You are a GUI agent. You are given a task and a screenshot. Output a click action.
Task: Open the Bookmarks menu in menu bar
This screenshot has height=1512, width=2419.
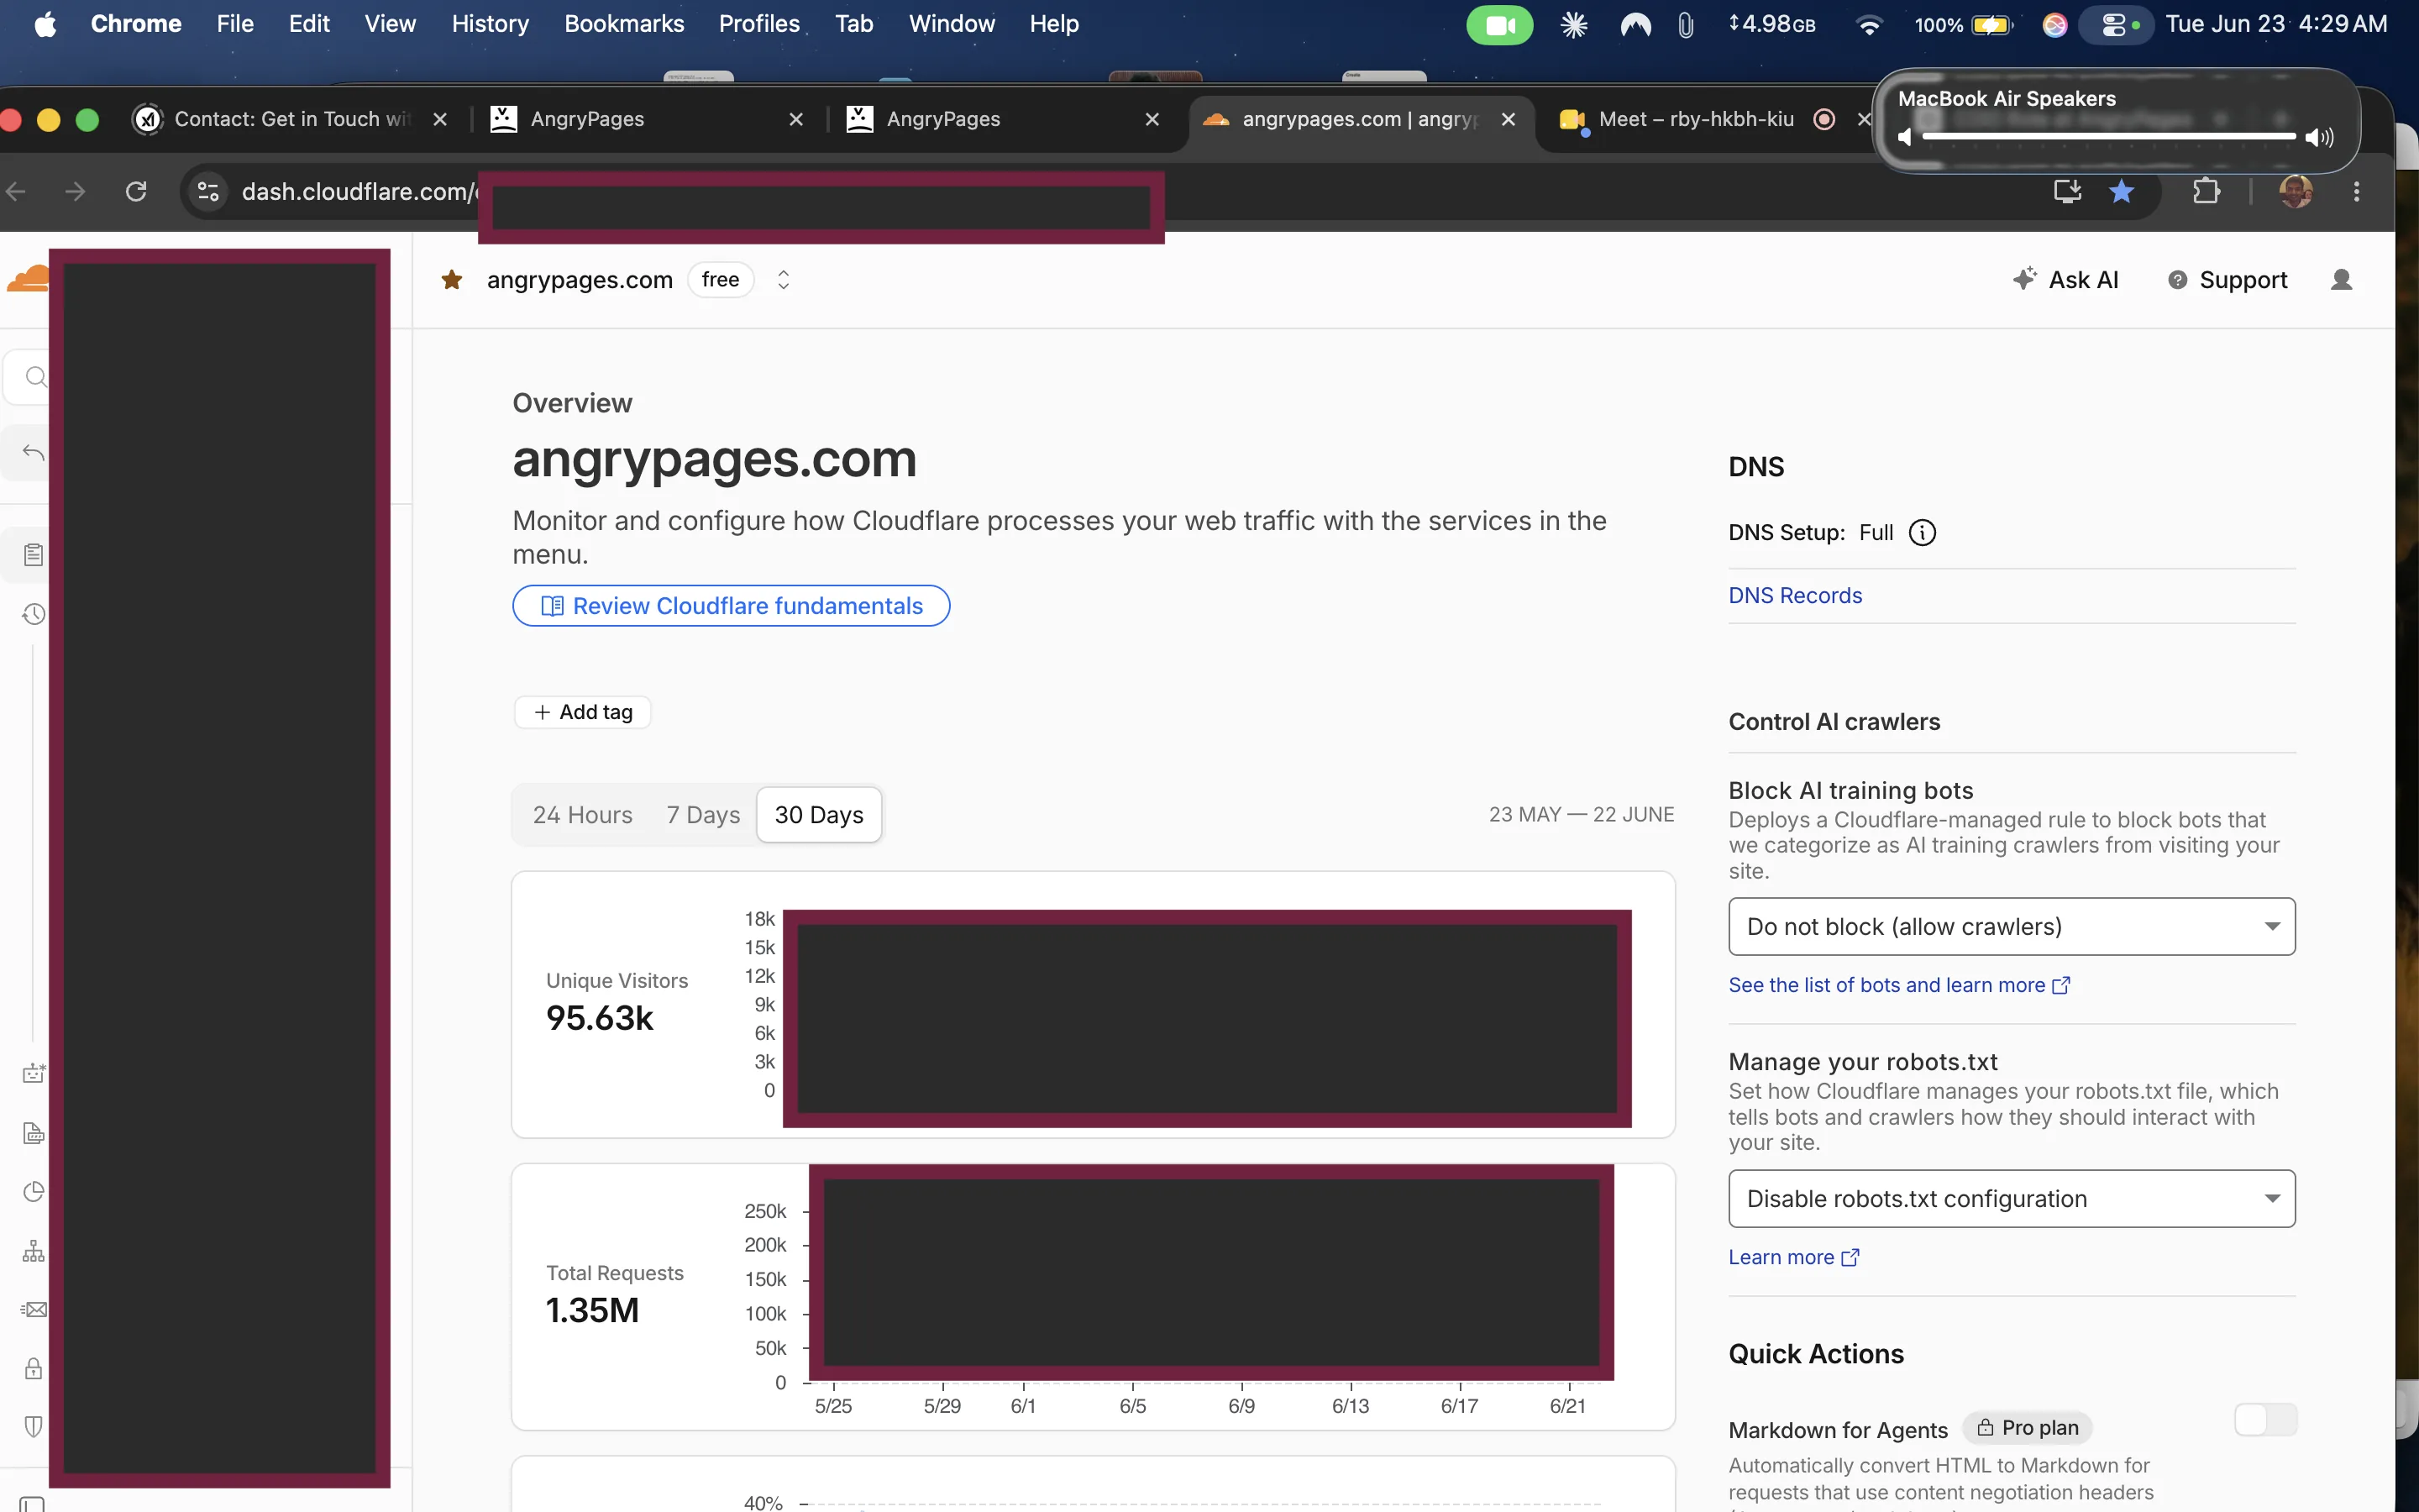point(624,24)
